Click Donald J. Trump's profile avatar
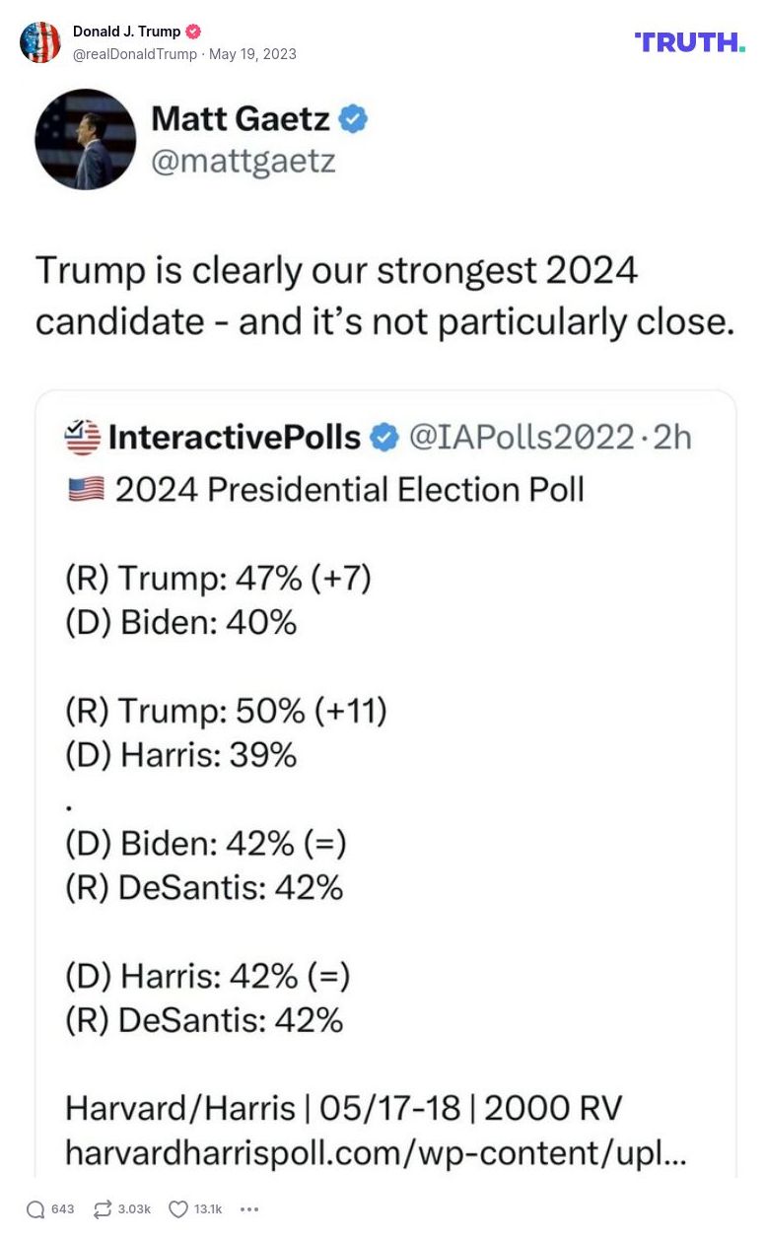This screenshot has height=1239, width=766. coord(40,42)
